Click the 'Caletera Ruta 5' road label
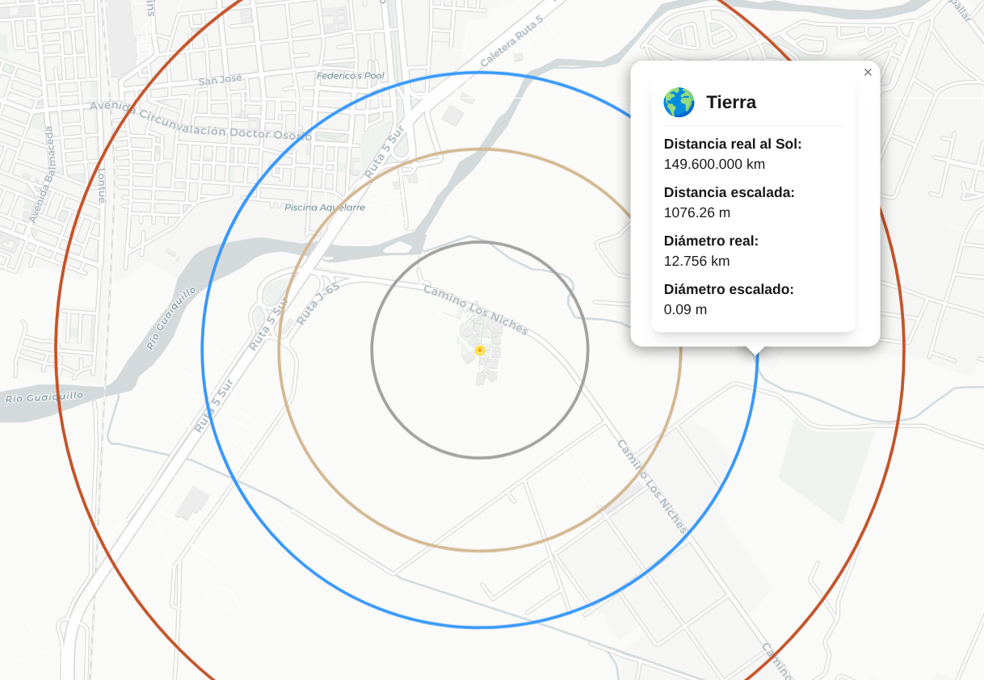 (511, 40)
